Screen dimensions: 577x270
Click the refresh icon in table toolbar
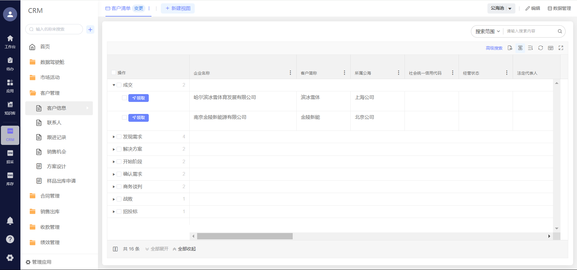point(540,48)
